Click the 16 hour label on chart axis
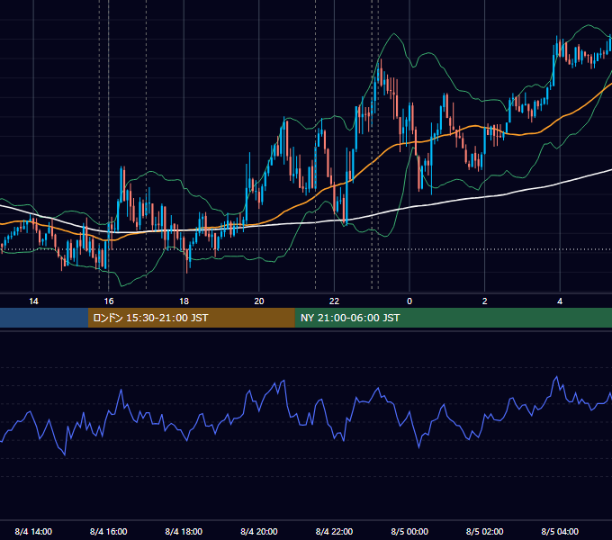The height and width of the screenshot is (540, 612). [x=109, y=301]
